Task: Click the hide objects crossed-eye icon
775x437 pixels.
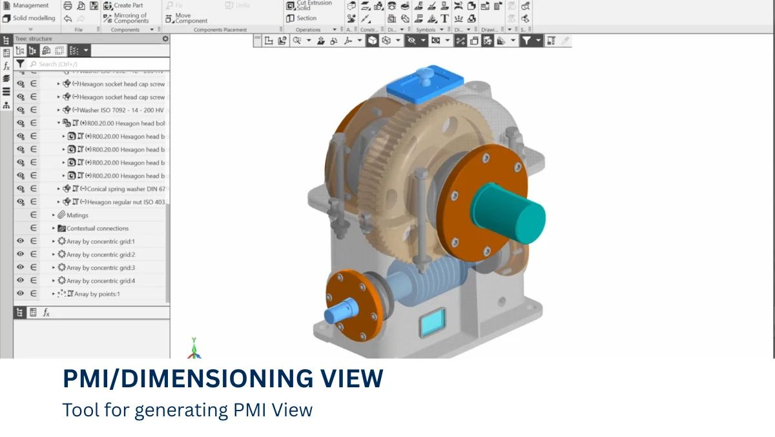Action: point(411,41)
